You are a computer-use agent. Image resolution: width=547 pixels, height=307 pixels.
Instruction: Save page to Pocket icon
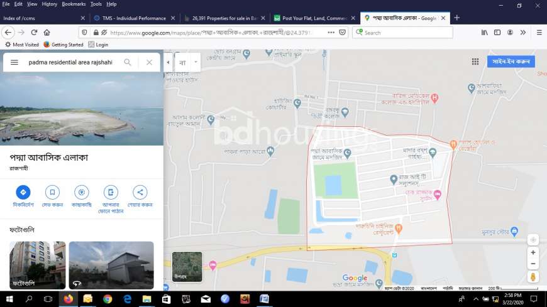343,33
